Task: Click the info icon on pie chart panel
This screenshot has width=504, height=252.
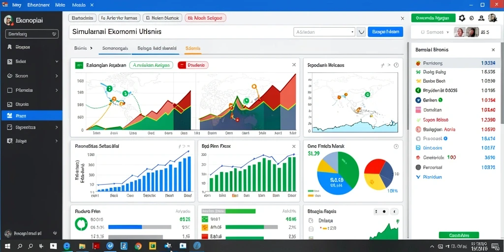Action: 396,146
